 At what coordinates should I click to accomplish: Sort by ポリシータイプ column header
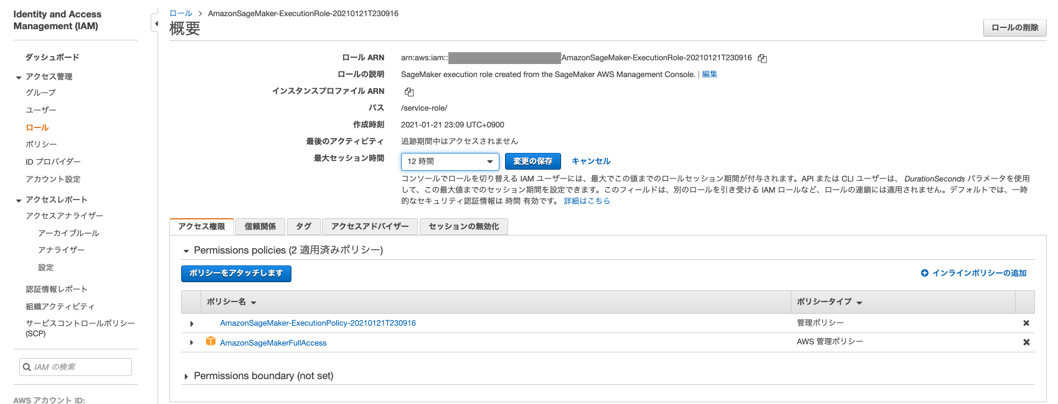829,302
